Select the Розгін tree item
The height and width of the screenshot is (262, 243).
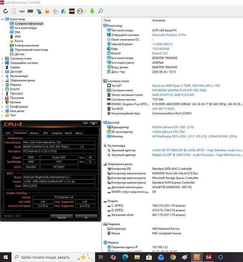pyautogui.click(x=19, y=41)
